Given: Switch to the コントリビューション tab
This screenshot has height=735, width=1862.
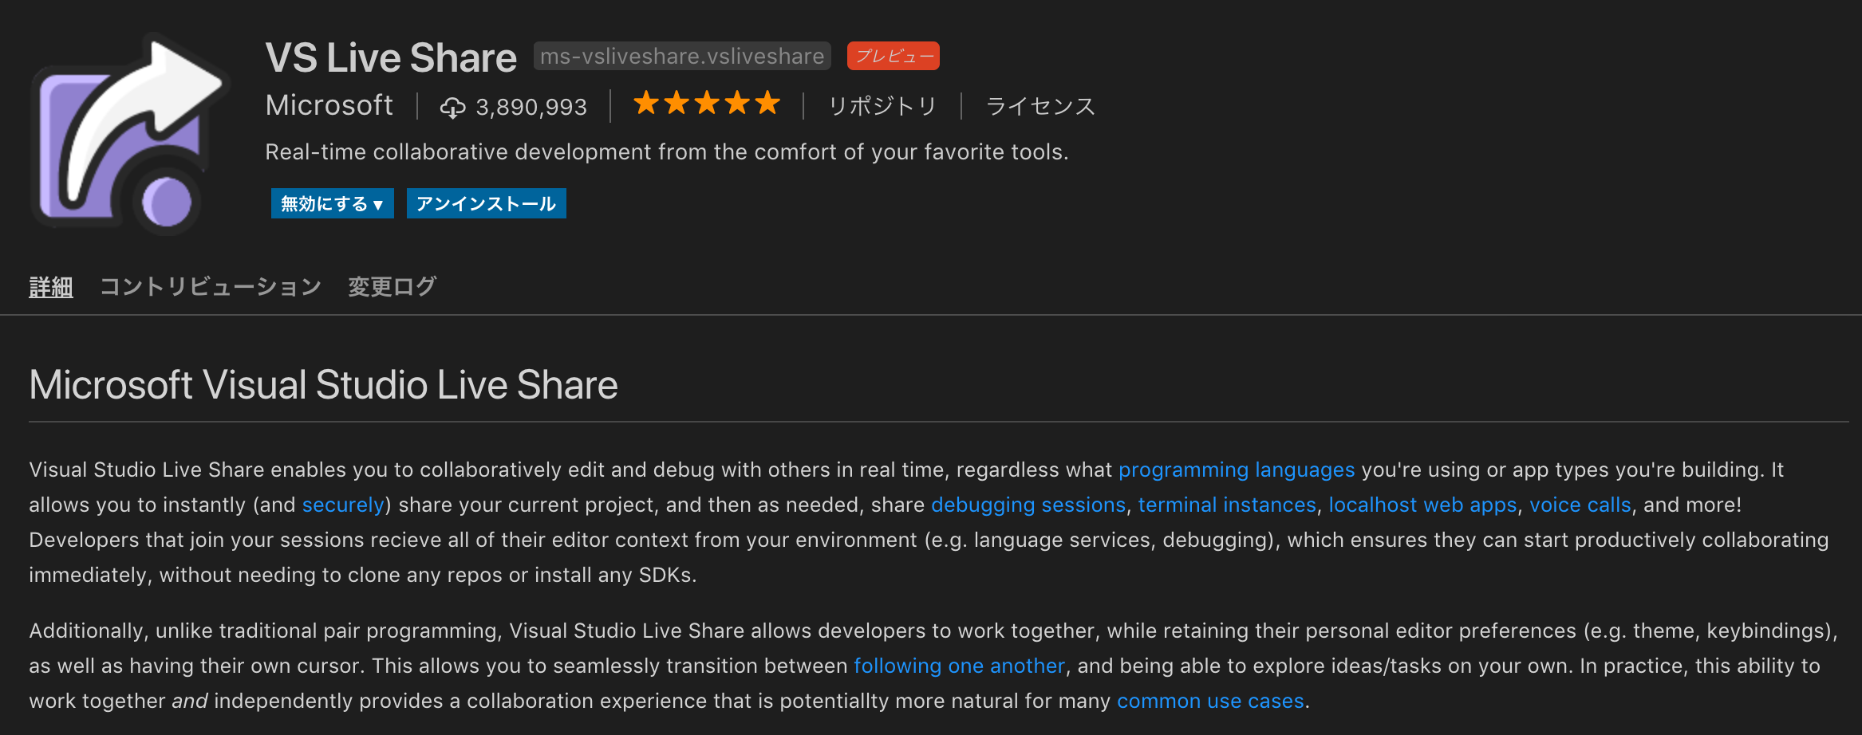Looking at the screenshot, I should pyautogui.click(x=211, y=286).
